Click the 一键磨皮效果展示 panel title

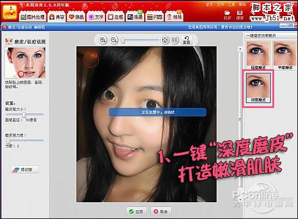point(261,36)
